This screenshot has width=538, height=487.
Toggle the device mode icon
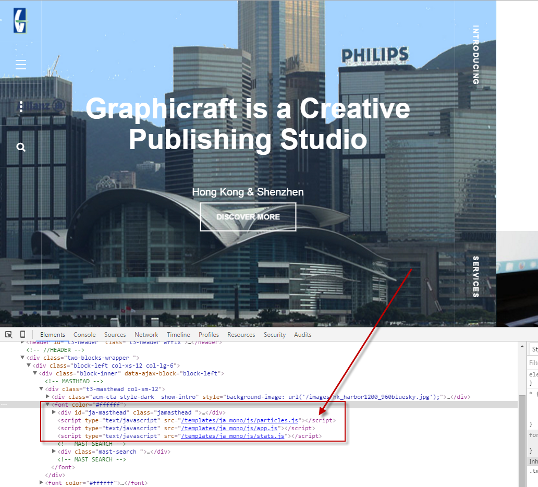point(22,334)
